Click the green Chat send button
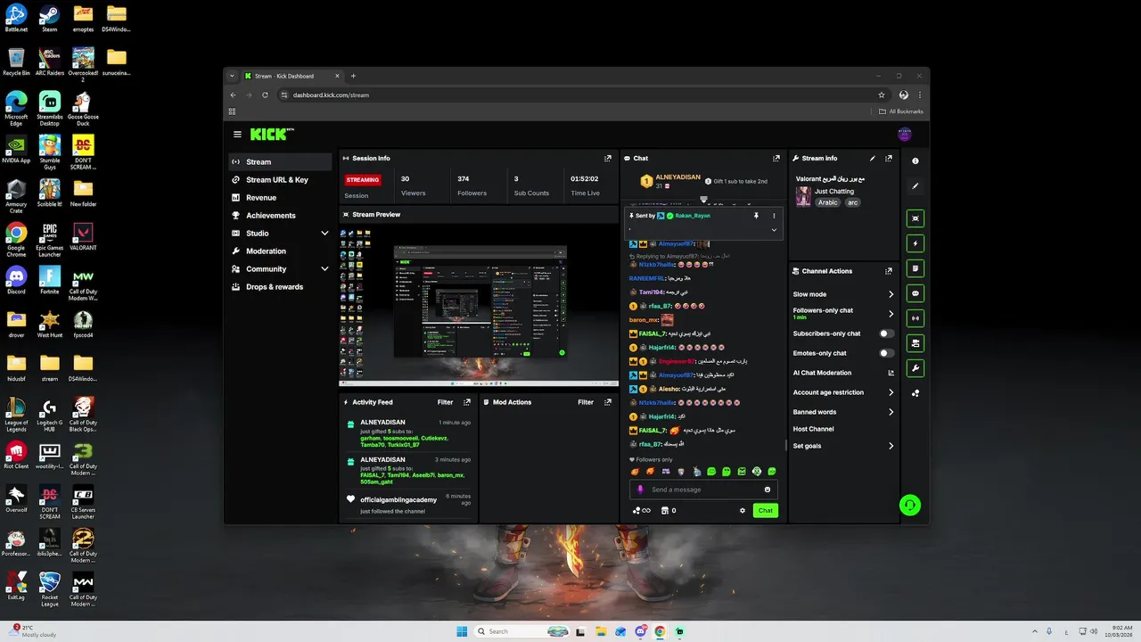Viewport: 1141px width, 642px height. point(765,511)
